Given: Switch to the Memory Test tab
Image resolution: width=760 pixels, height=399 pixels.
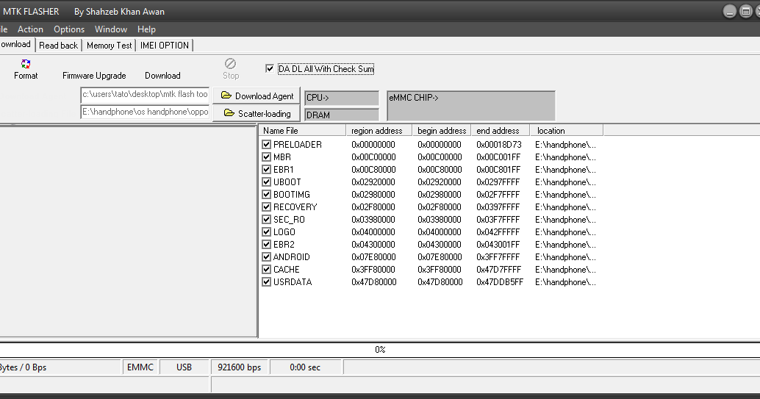Looking at the screenshot, I should [x=109, y=45].
